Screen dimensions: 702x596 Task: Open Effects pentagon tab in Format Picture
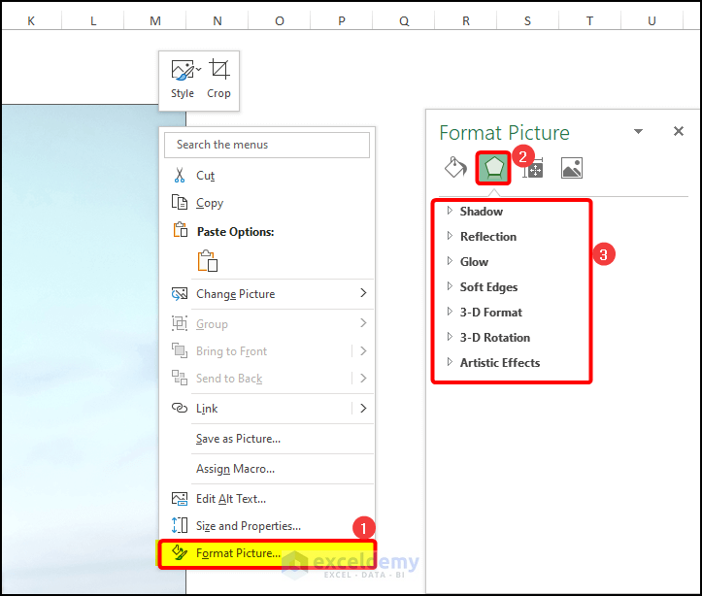493,168
